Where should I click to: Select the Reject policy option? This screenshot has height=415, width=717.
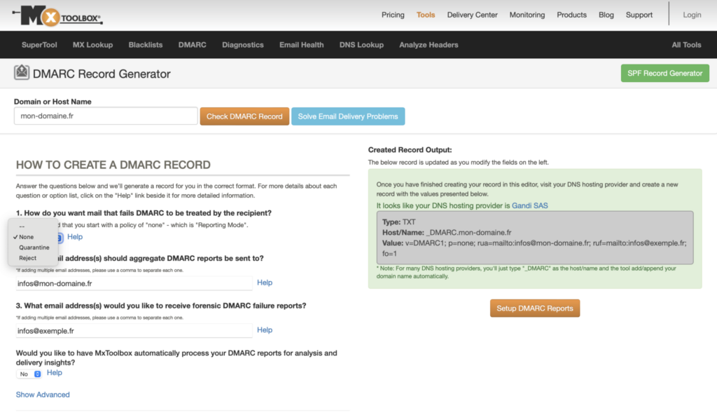tap(32, 258)
